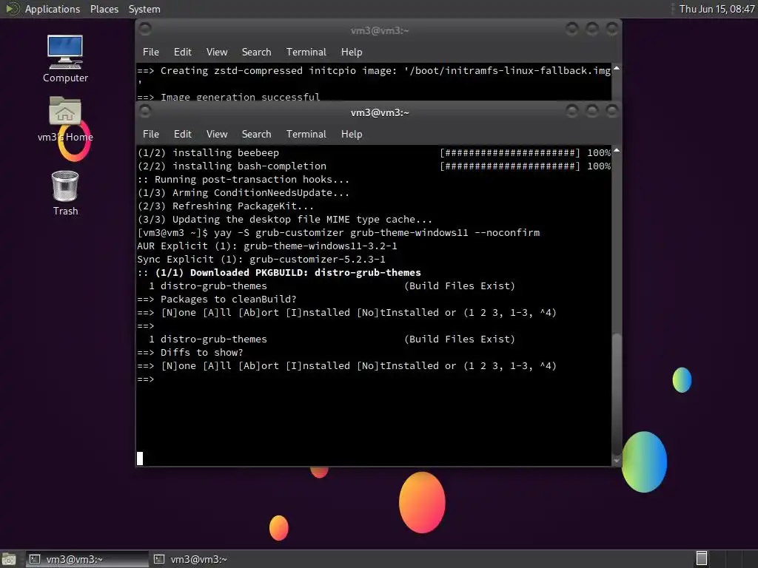Click 'Running post-transaction hooks...' line
Image resolution: width=758 pixels, height=568 pixels.
pyautogui.click(x=243, y=179)
